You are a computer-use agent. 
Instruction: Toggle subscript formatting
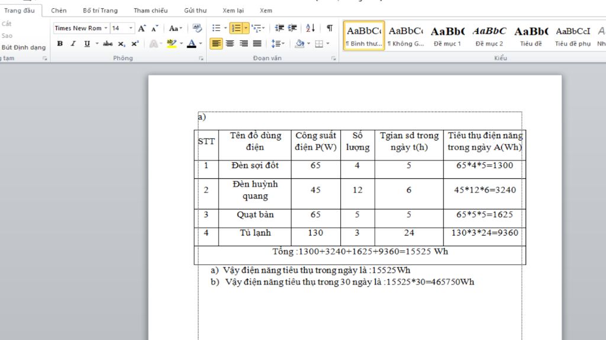[x=121, y=44]
